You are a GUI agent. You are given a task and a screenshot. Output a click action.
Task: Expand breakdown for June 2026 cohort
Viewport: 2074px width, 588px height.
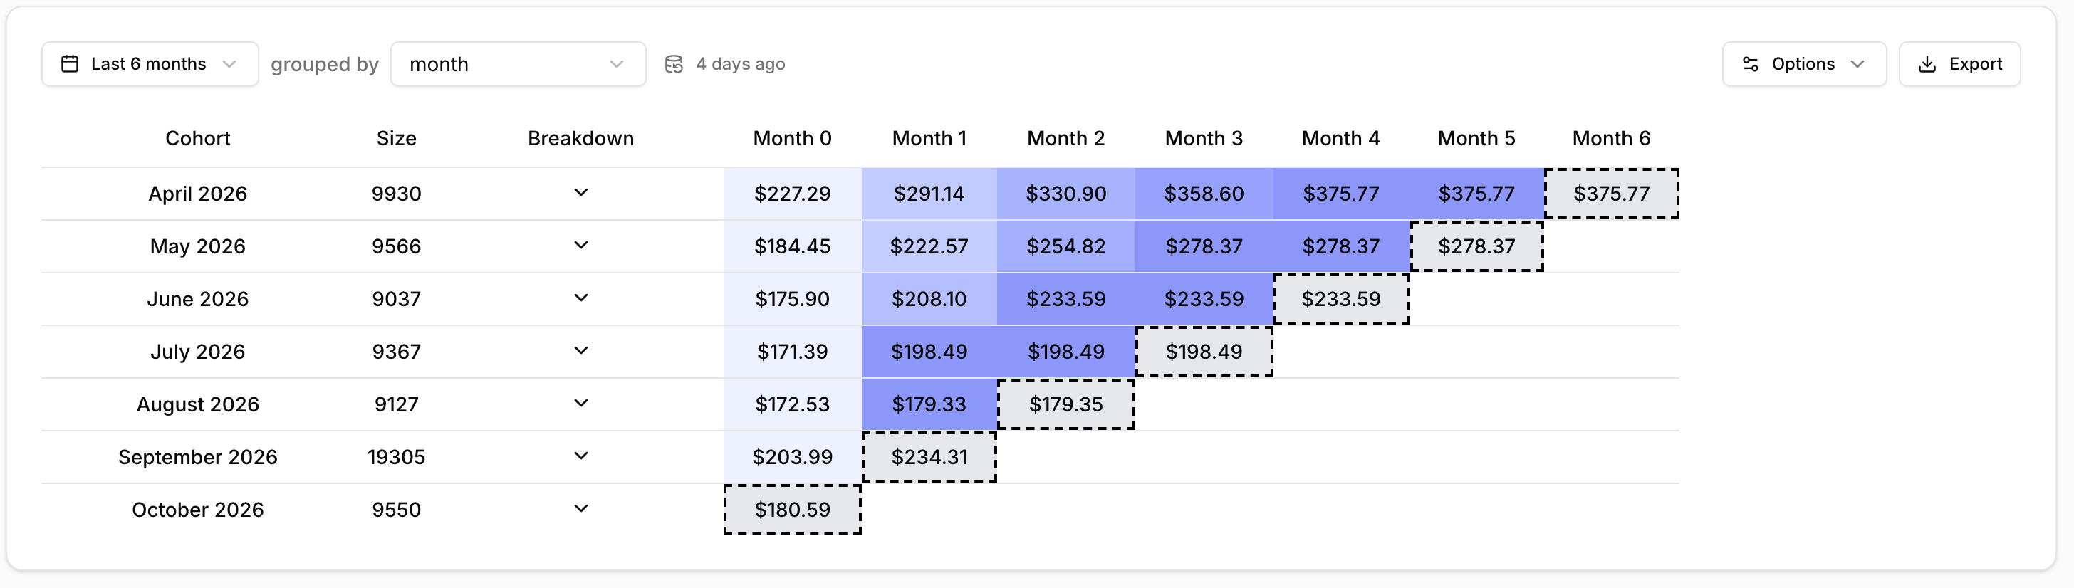click(580, 298)
